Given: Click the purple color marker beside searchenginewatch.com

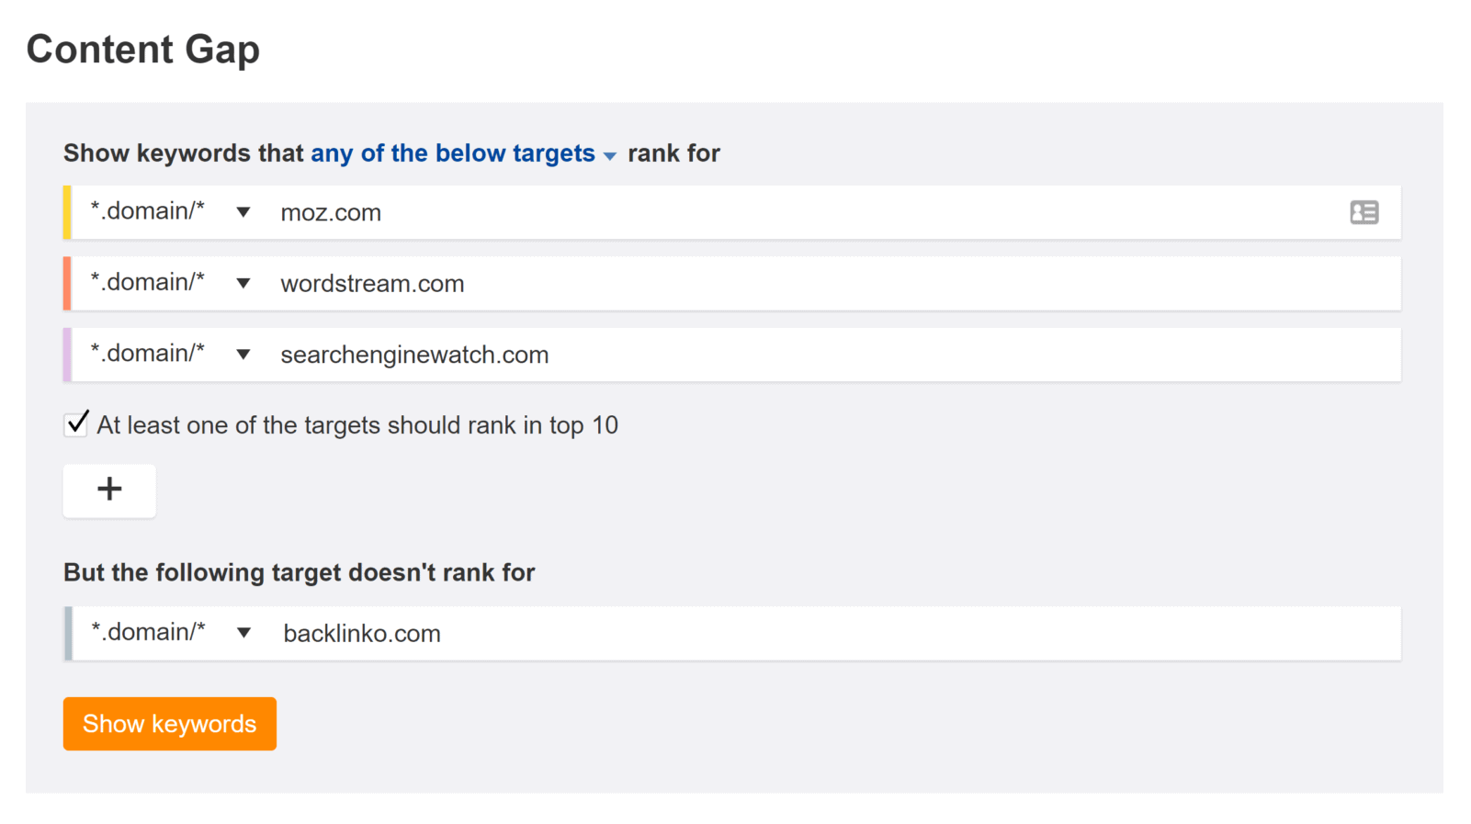Looking at the screenshot, I should pyautogui.click(x=67, y=354).
